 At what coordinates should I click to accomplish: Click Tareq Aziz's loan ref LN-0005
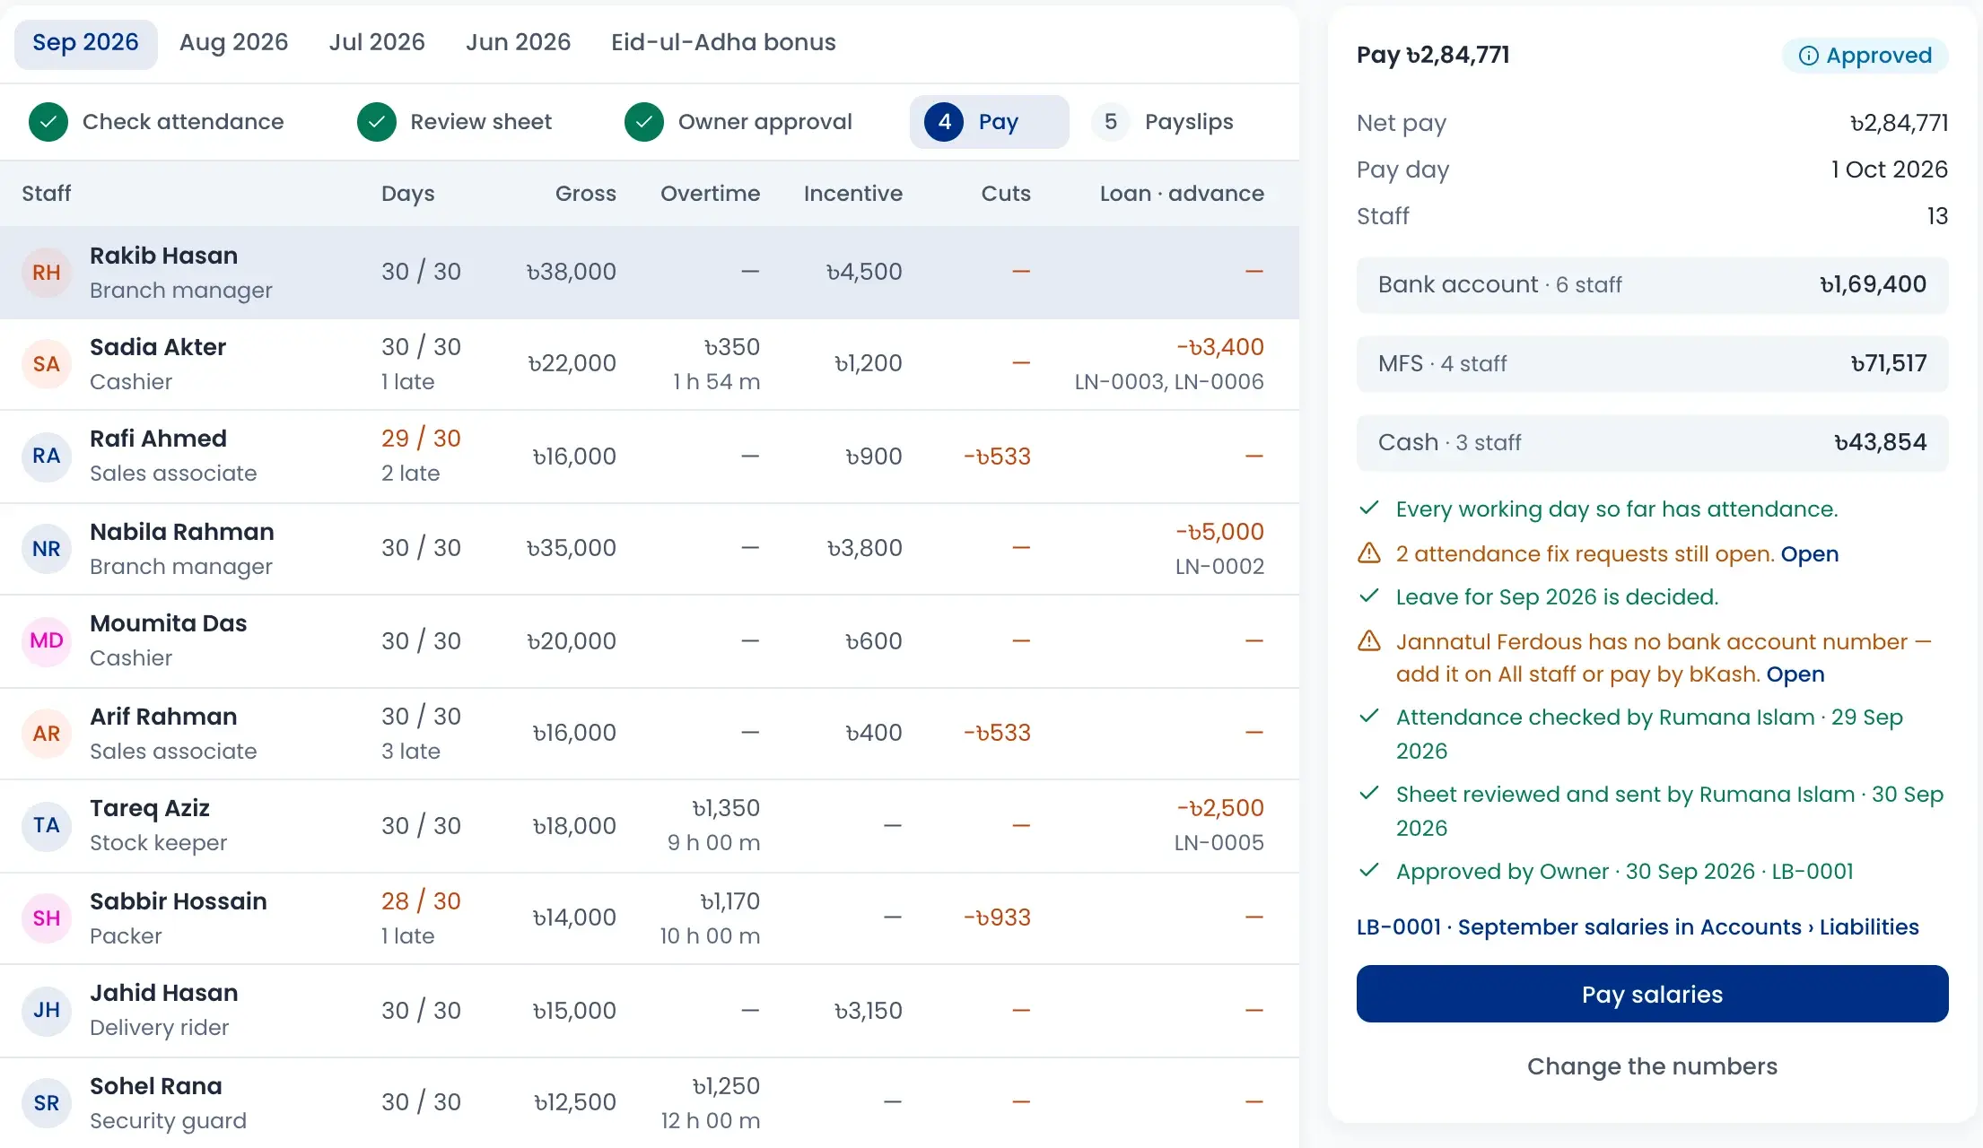click(x=1219, y=843)
